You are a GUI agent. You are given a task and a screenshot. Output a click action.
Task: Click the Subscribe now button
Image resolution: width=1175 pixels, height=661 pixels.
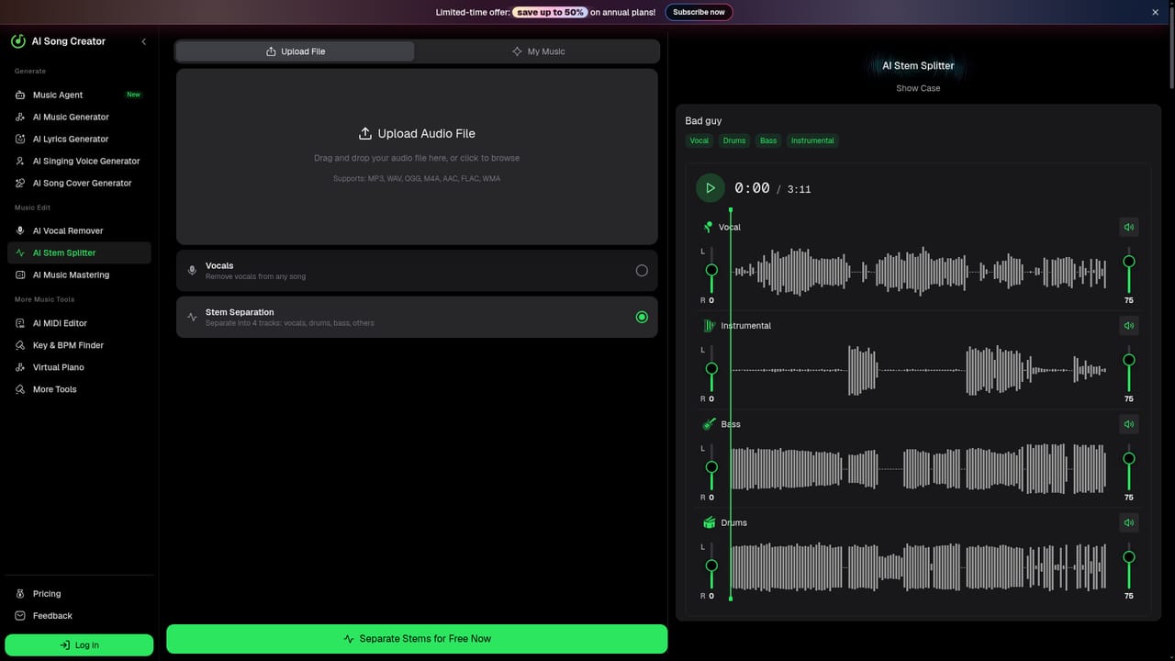pyautogui.click(x=699, y=12)
